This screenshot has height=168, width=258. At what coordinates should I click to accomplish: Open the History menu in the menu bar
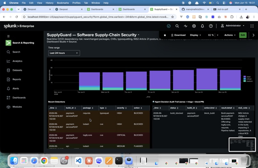click(49, 3)
